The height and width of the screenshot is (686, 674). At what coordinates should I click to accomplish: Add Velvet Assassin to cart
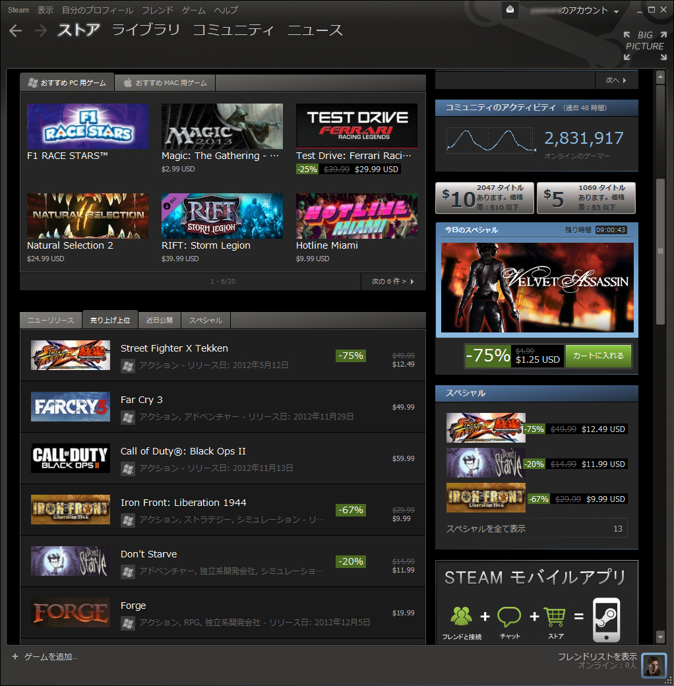(x=598, y=356)
